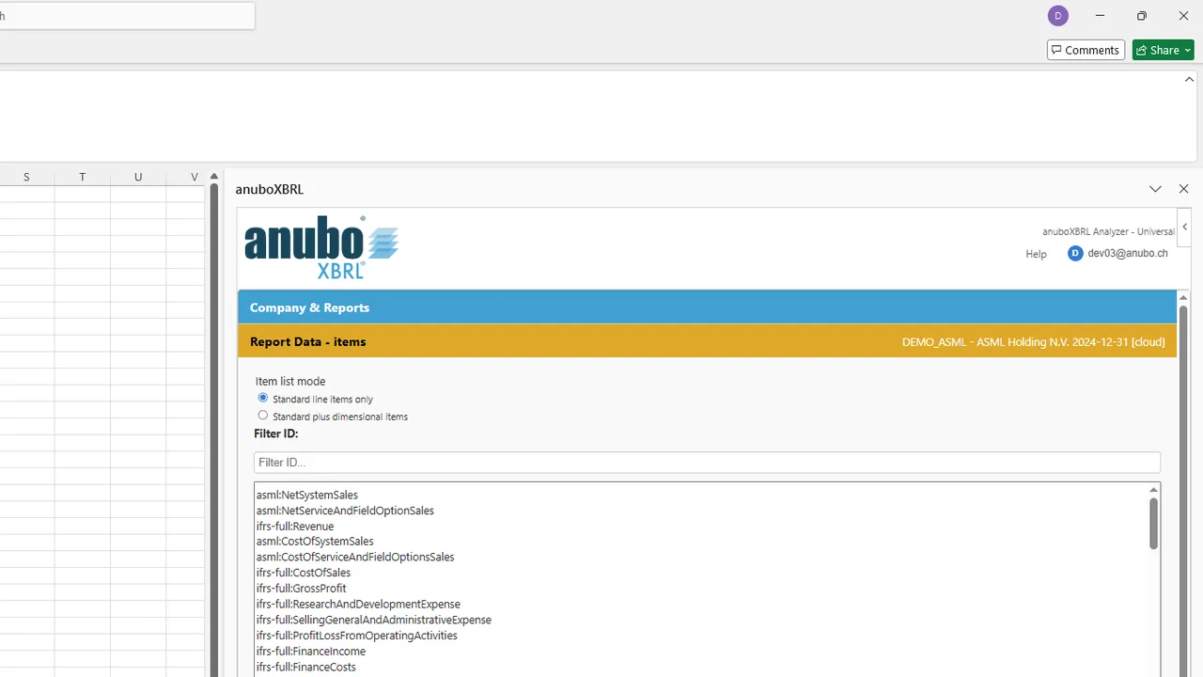Select Standard line items only mode
This screenshot has width=1203, height=677.
(x=262, y=399)
